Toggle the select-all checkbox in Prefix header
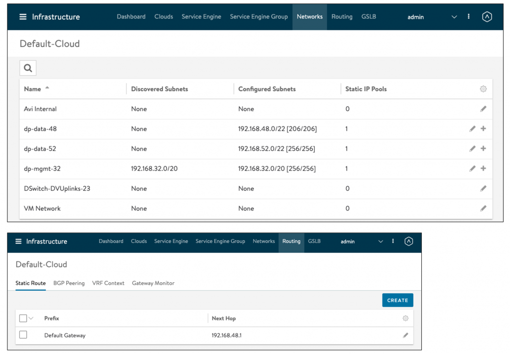 click(x=23, y=318)
